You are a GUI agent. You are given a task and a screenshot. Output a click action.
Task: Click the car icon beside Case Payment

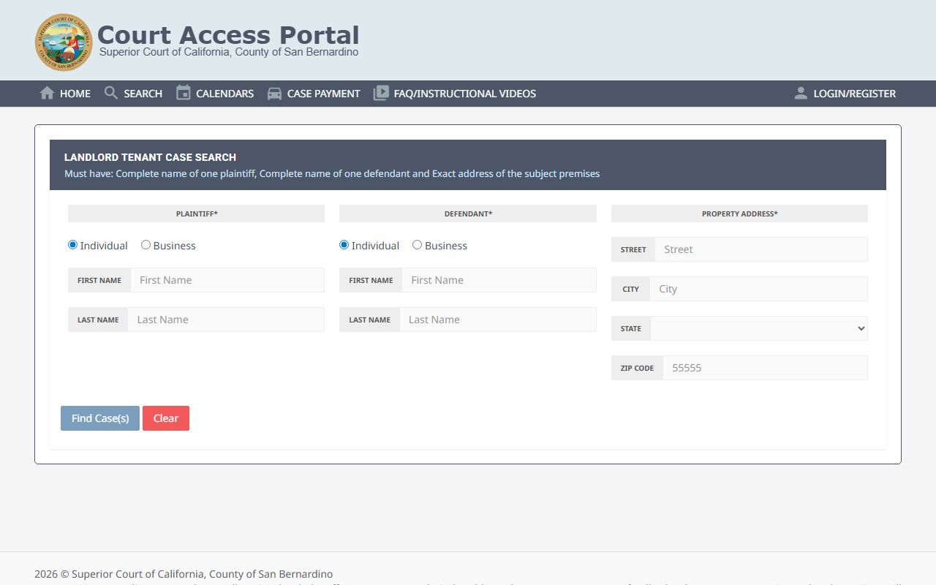pos(274,94)
